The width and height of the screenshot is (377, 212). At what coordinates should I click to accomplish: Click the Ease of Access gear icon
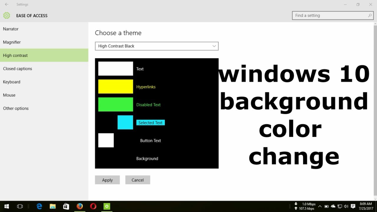(6, 16)
